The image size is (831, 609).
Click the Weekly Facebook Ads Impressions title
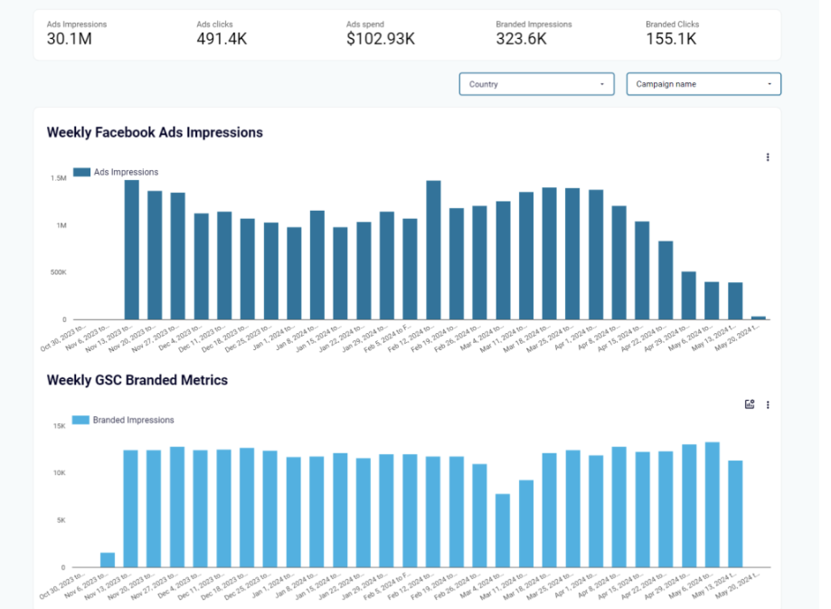coord(155,132)
